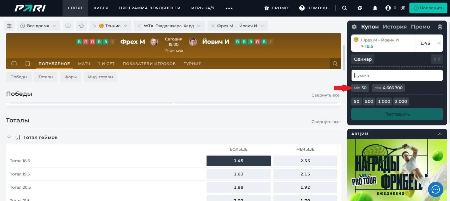450x201 pixels.
Task: Switch to 1-Й СЕТ tab
Action: [106, 64]
